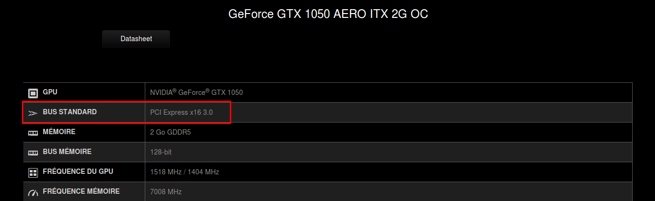Click the Bus Mémoire module icon
Screen dimensions: 655x201
[33, 153]
